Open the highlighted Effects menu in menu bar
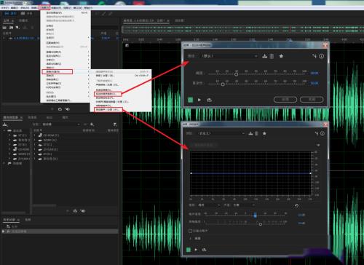The width and height of the screenshot is (364, 265). [45, 8]
